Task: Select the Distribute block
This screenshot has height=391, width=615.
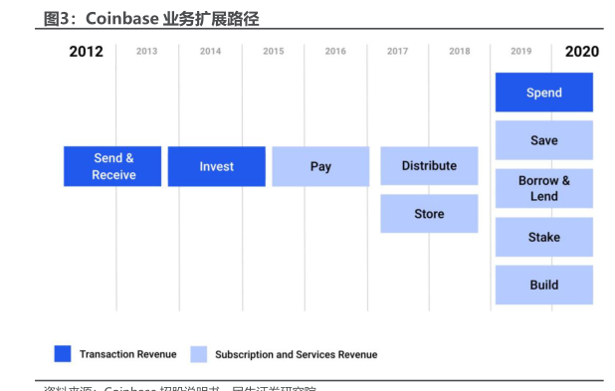Action: 429,166
